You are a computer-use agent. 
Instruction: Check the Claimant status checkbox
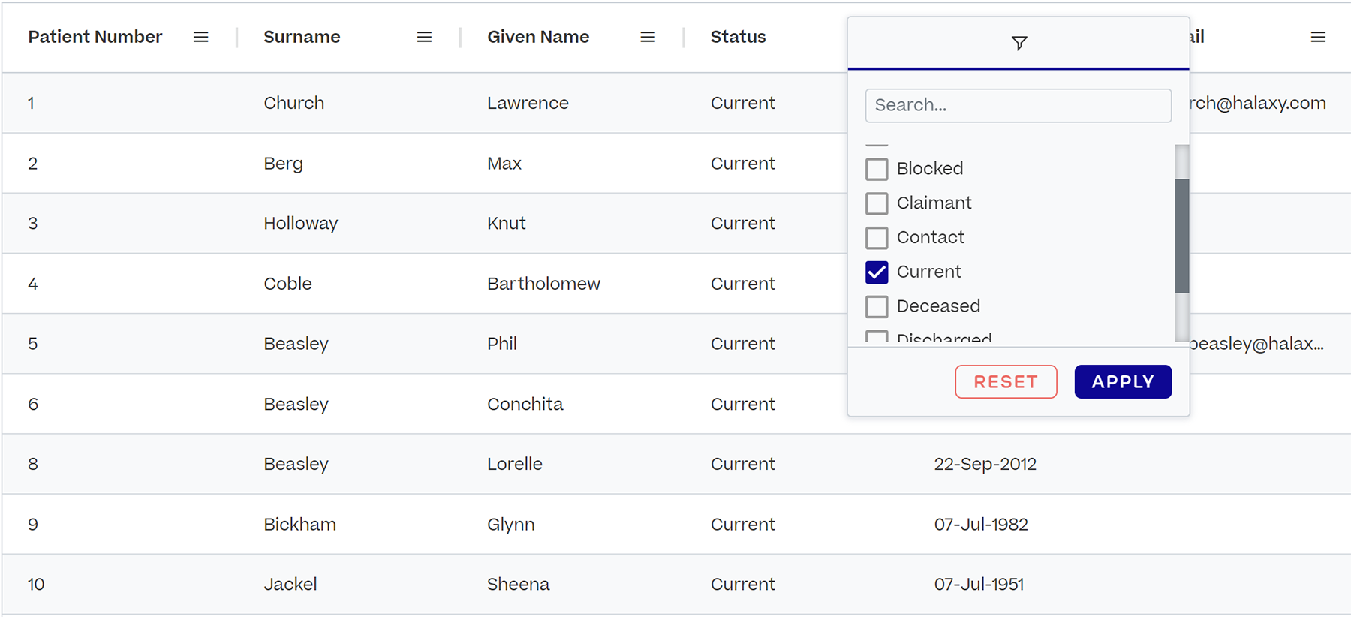[x=877, y=203]
